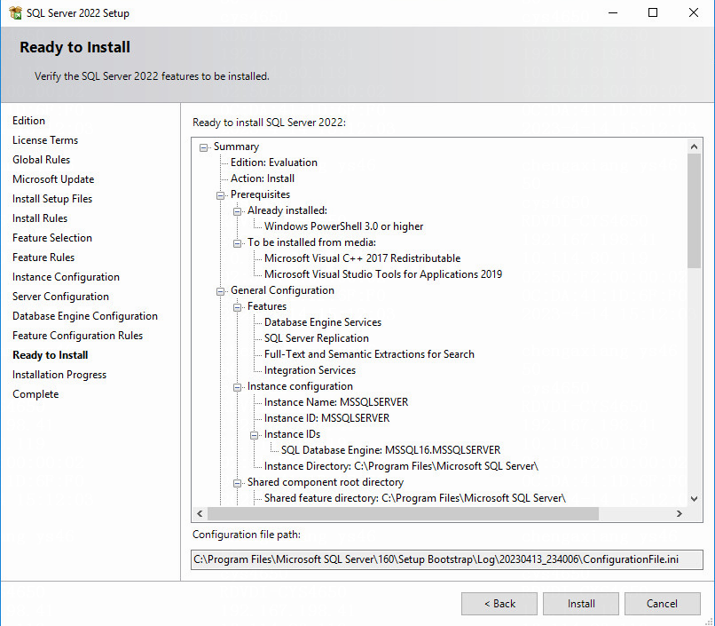Click the Configuration file path field
Viewport: 715px width, 626px height.
click(447, 559)
